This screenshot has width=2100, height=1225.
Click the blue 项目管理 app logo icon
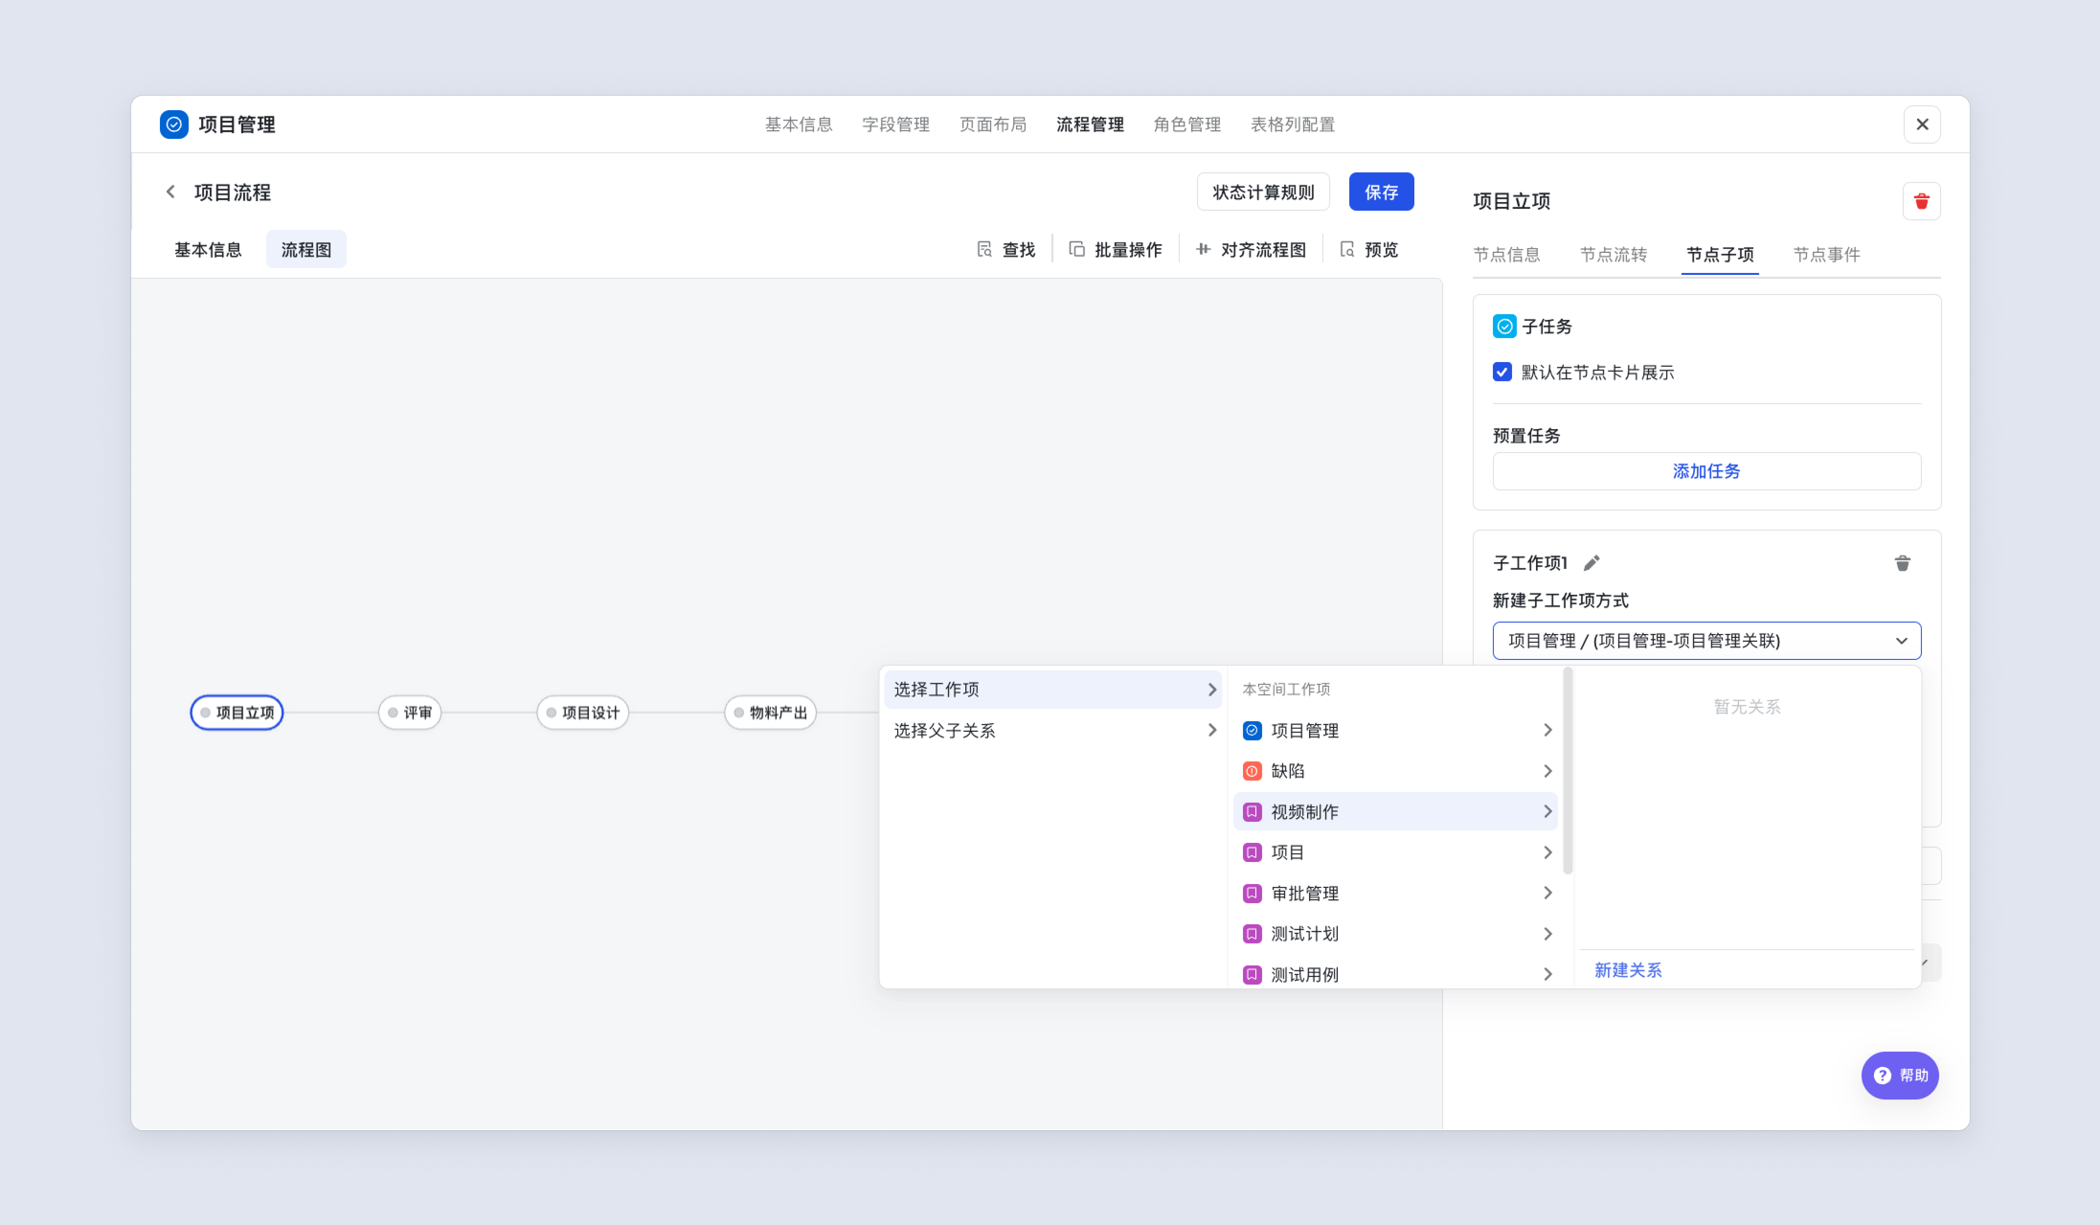[x=174, y=124]
